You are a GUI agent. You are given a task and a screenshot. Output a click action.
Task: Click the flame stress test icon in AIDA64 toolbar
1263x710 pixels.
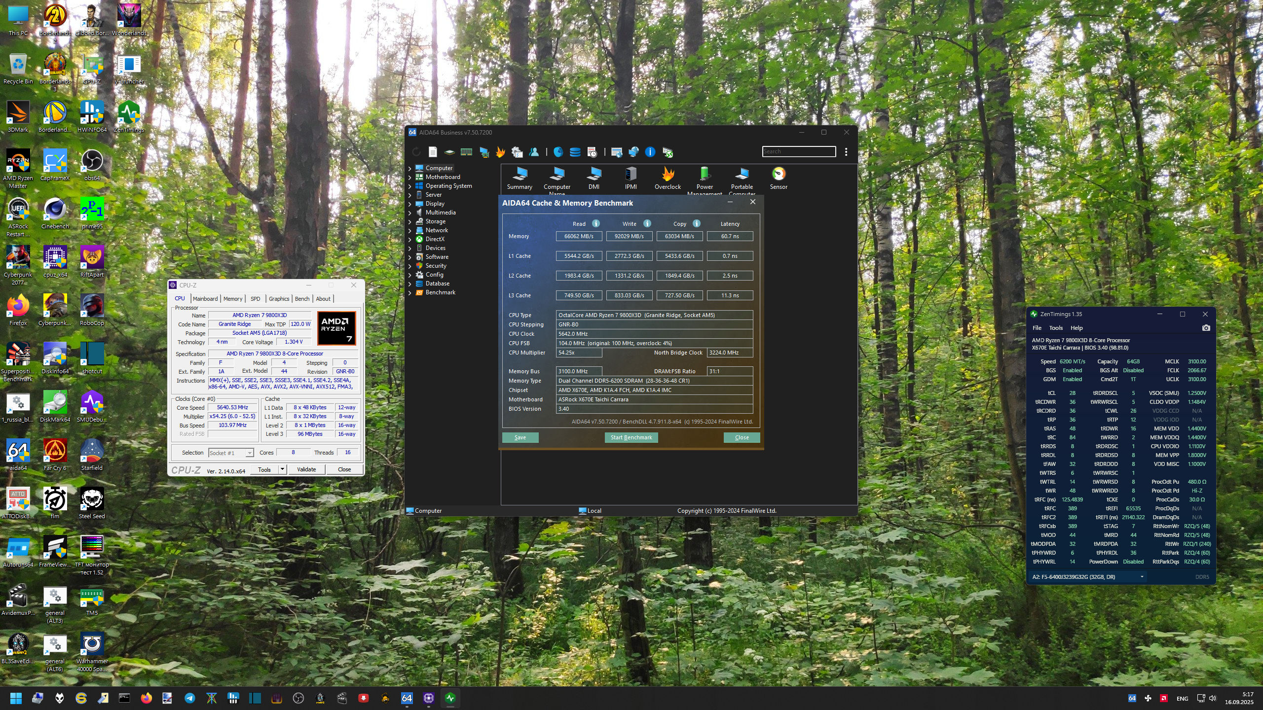pyautogui.click(x=500, y=152)
